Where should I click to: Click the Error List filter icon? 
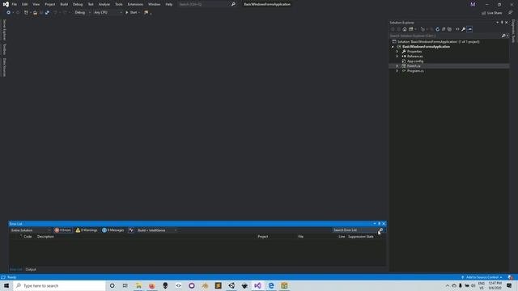tap(131, 230)
